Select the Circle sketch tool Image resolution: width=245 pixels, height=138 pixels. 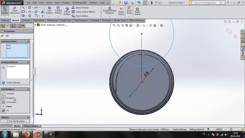29,8
